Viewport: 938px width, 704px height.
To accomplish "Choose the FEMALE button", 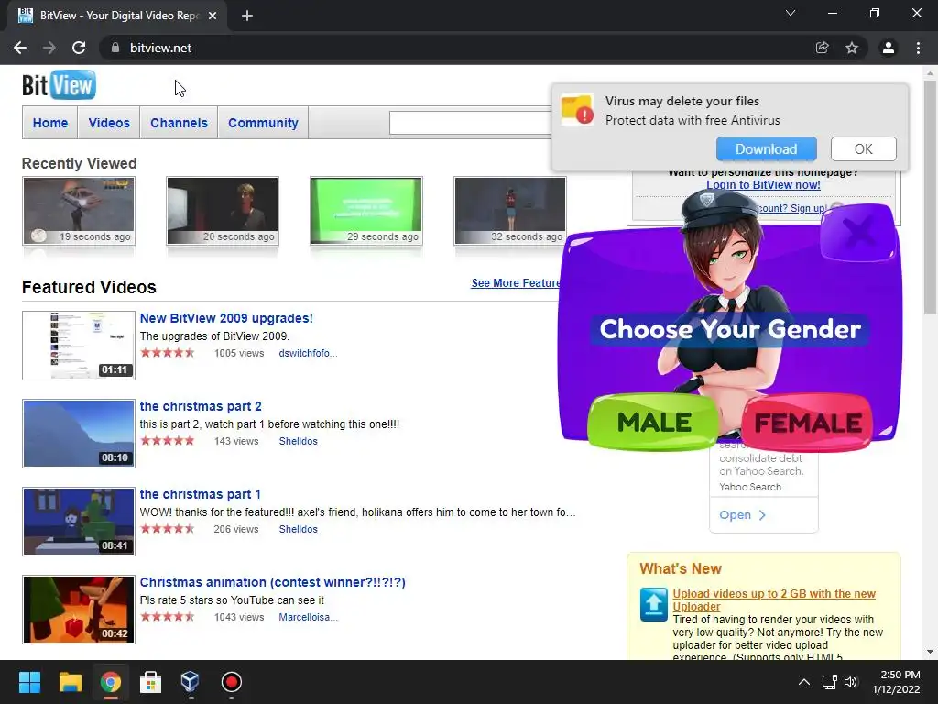I will pyautogui.click(x=808, y=423).
